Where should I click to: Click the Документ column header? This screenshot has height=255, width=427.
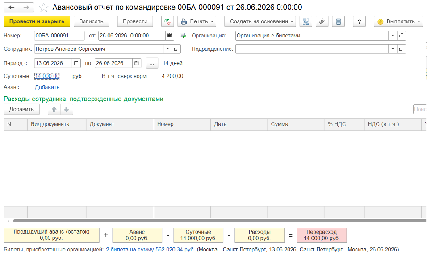120,124
